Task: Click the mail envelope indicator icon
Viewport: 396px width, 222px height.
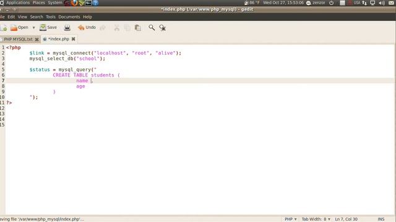Action: (392, 3)
